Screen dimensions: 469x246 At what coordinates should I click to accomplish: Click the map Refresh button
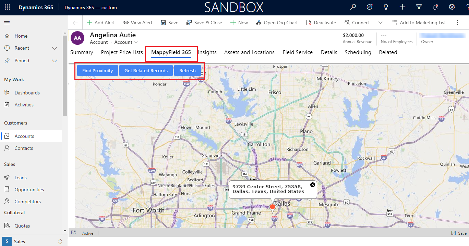click(188, 70)
